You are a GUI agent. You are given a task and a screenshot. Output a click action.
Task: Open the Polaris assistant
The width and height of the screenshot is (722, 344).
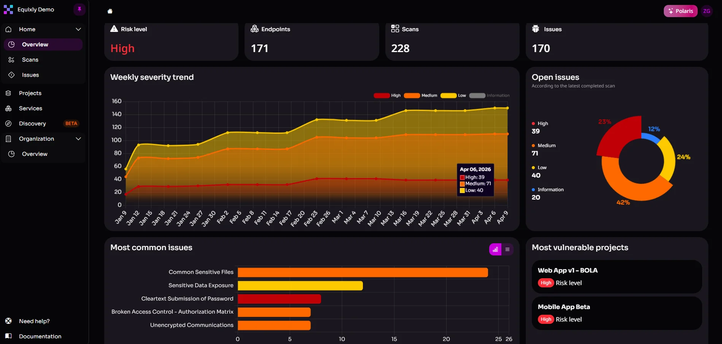[681, 11]
